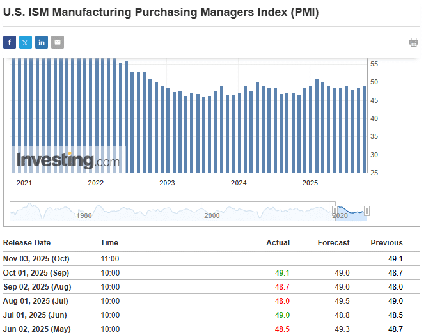Click the email share envelope icon
This screenshot has height=335, width=426.
[x=58, y=42]
